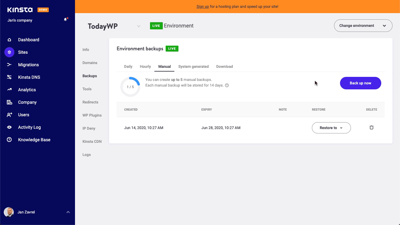Screen dimensions: 400x225
Task: Open Kinsta DNS from the sidebar
Action: point(29,77)
